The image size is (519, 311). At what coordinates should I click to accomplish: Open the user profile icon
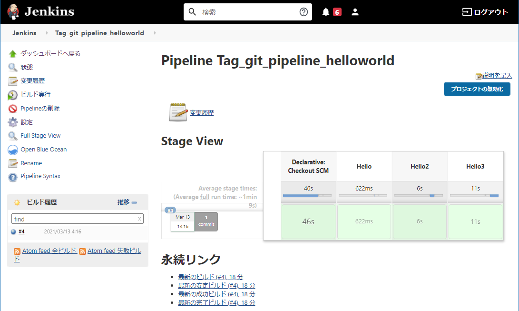coord(355,12)
